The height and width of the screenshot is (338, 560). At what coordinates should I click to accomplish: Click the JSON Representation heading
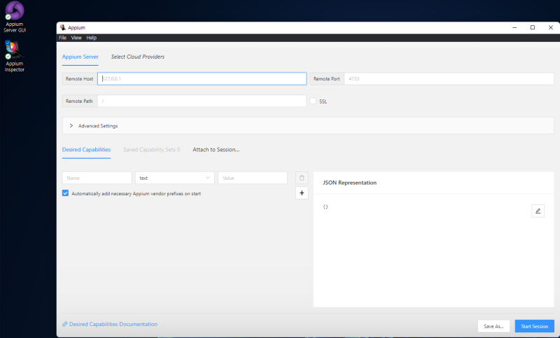(349, 183)
